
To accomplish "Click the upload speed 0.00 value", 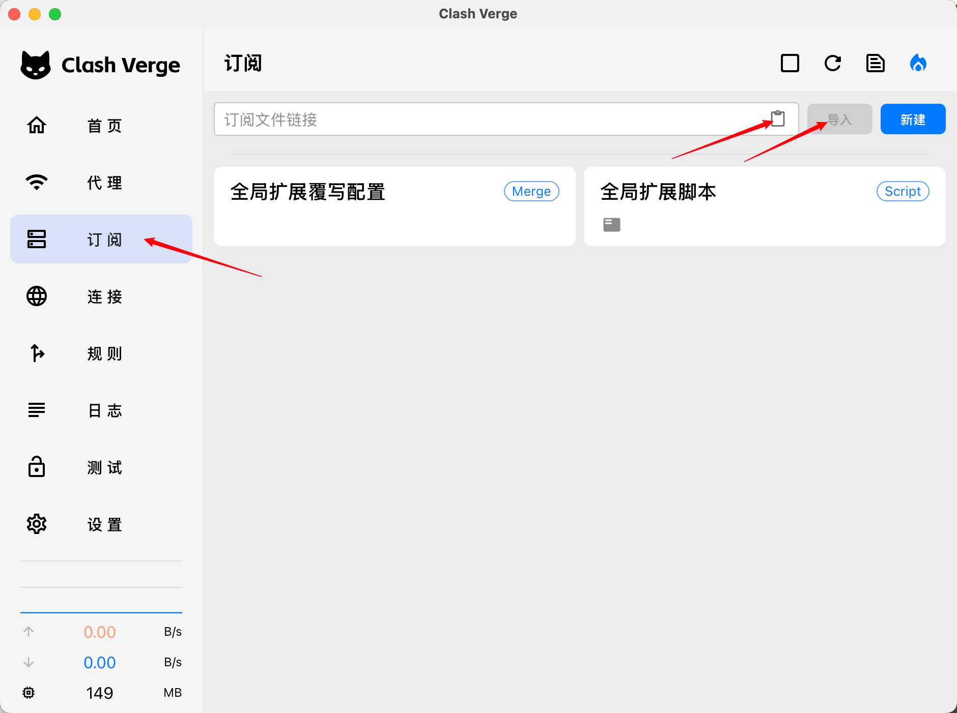I will point(100,632).
